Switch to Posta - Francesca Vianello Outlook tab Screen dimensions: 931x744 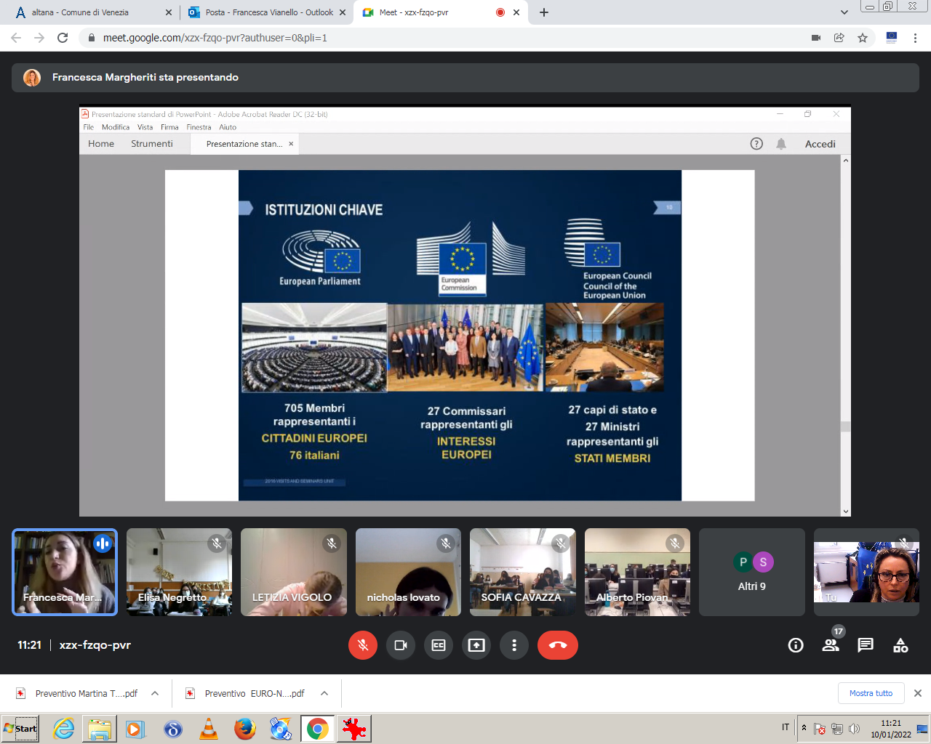click(269, 12)
